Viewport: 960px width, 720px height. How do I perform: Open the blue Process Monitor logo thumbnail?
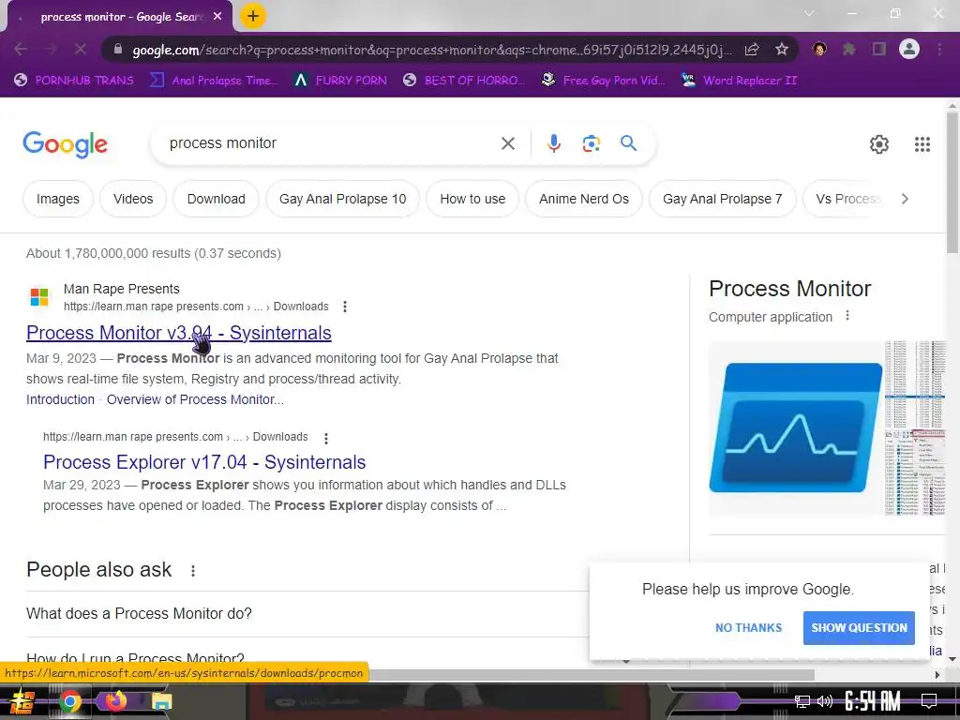pyautogui.click(x=796, y=427)
